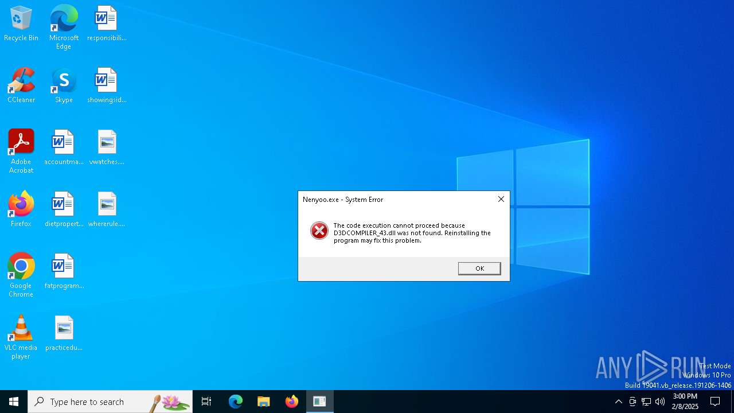Open the Action Center notifications icon
This screenshot has height=413, width=734.
click(716, 402)
